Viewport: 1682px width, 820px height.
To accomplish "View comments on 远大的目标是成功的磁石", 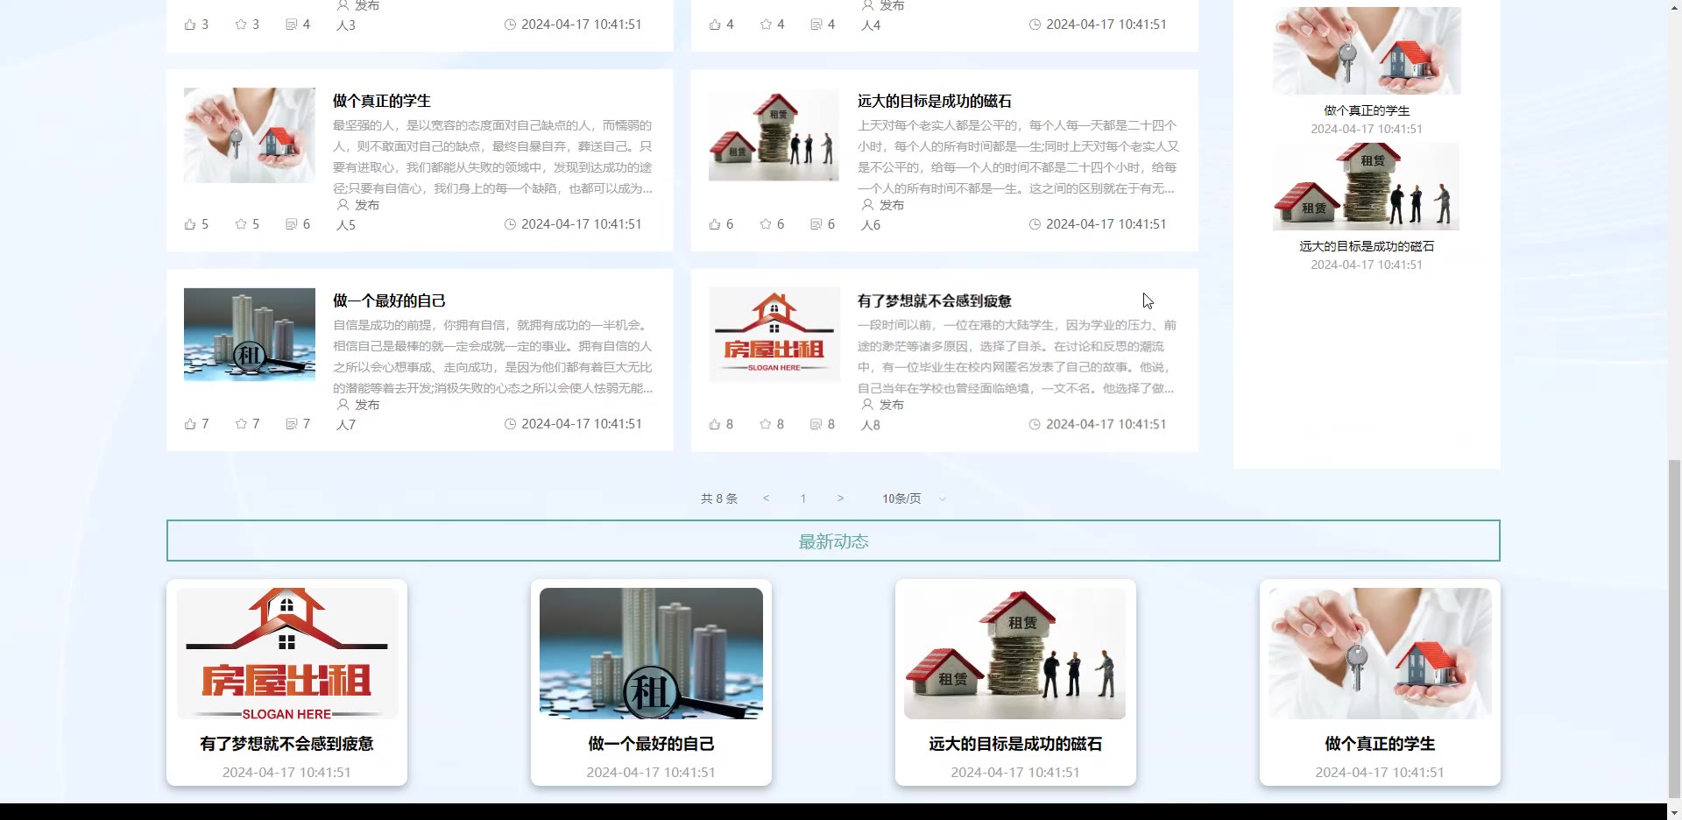I will click(816, 224).
